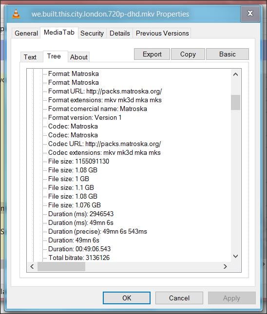This screenshot has height=314, width=267.
Task: Open the About sub-tab
Action: tap(79, 57)
